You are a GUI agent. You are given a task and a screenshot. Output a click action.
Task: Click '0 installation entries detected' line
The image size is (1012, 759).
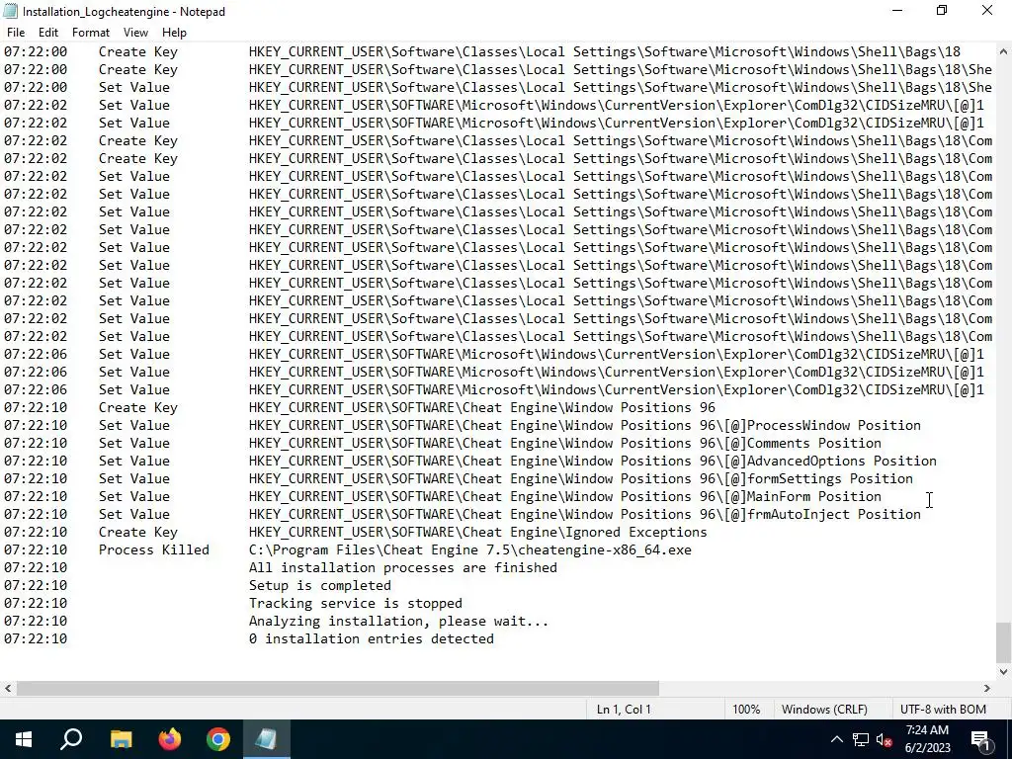372,639
